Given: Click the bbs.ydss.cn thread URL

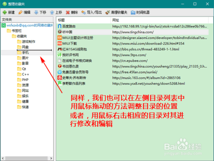Looking at the screenshot, I should pyautogui.click(x=146, y=49).
